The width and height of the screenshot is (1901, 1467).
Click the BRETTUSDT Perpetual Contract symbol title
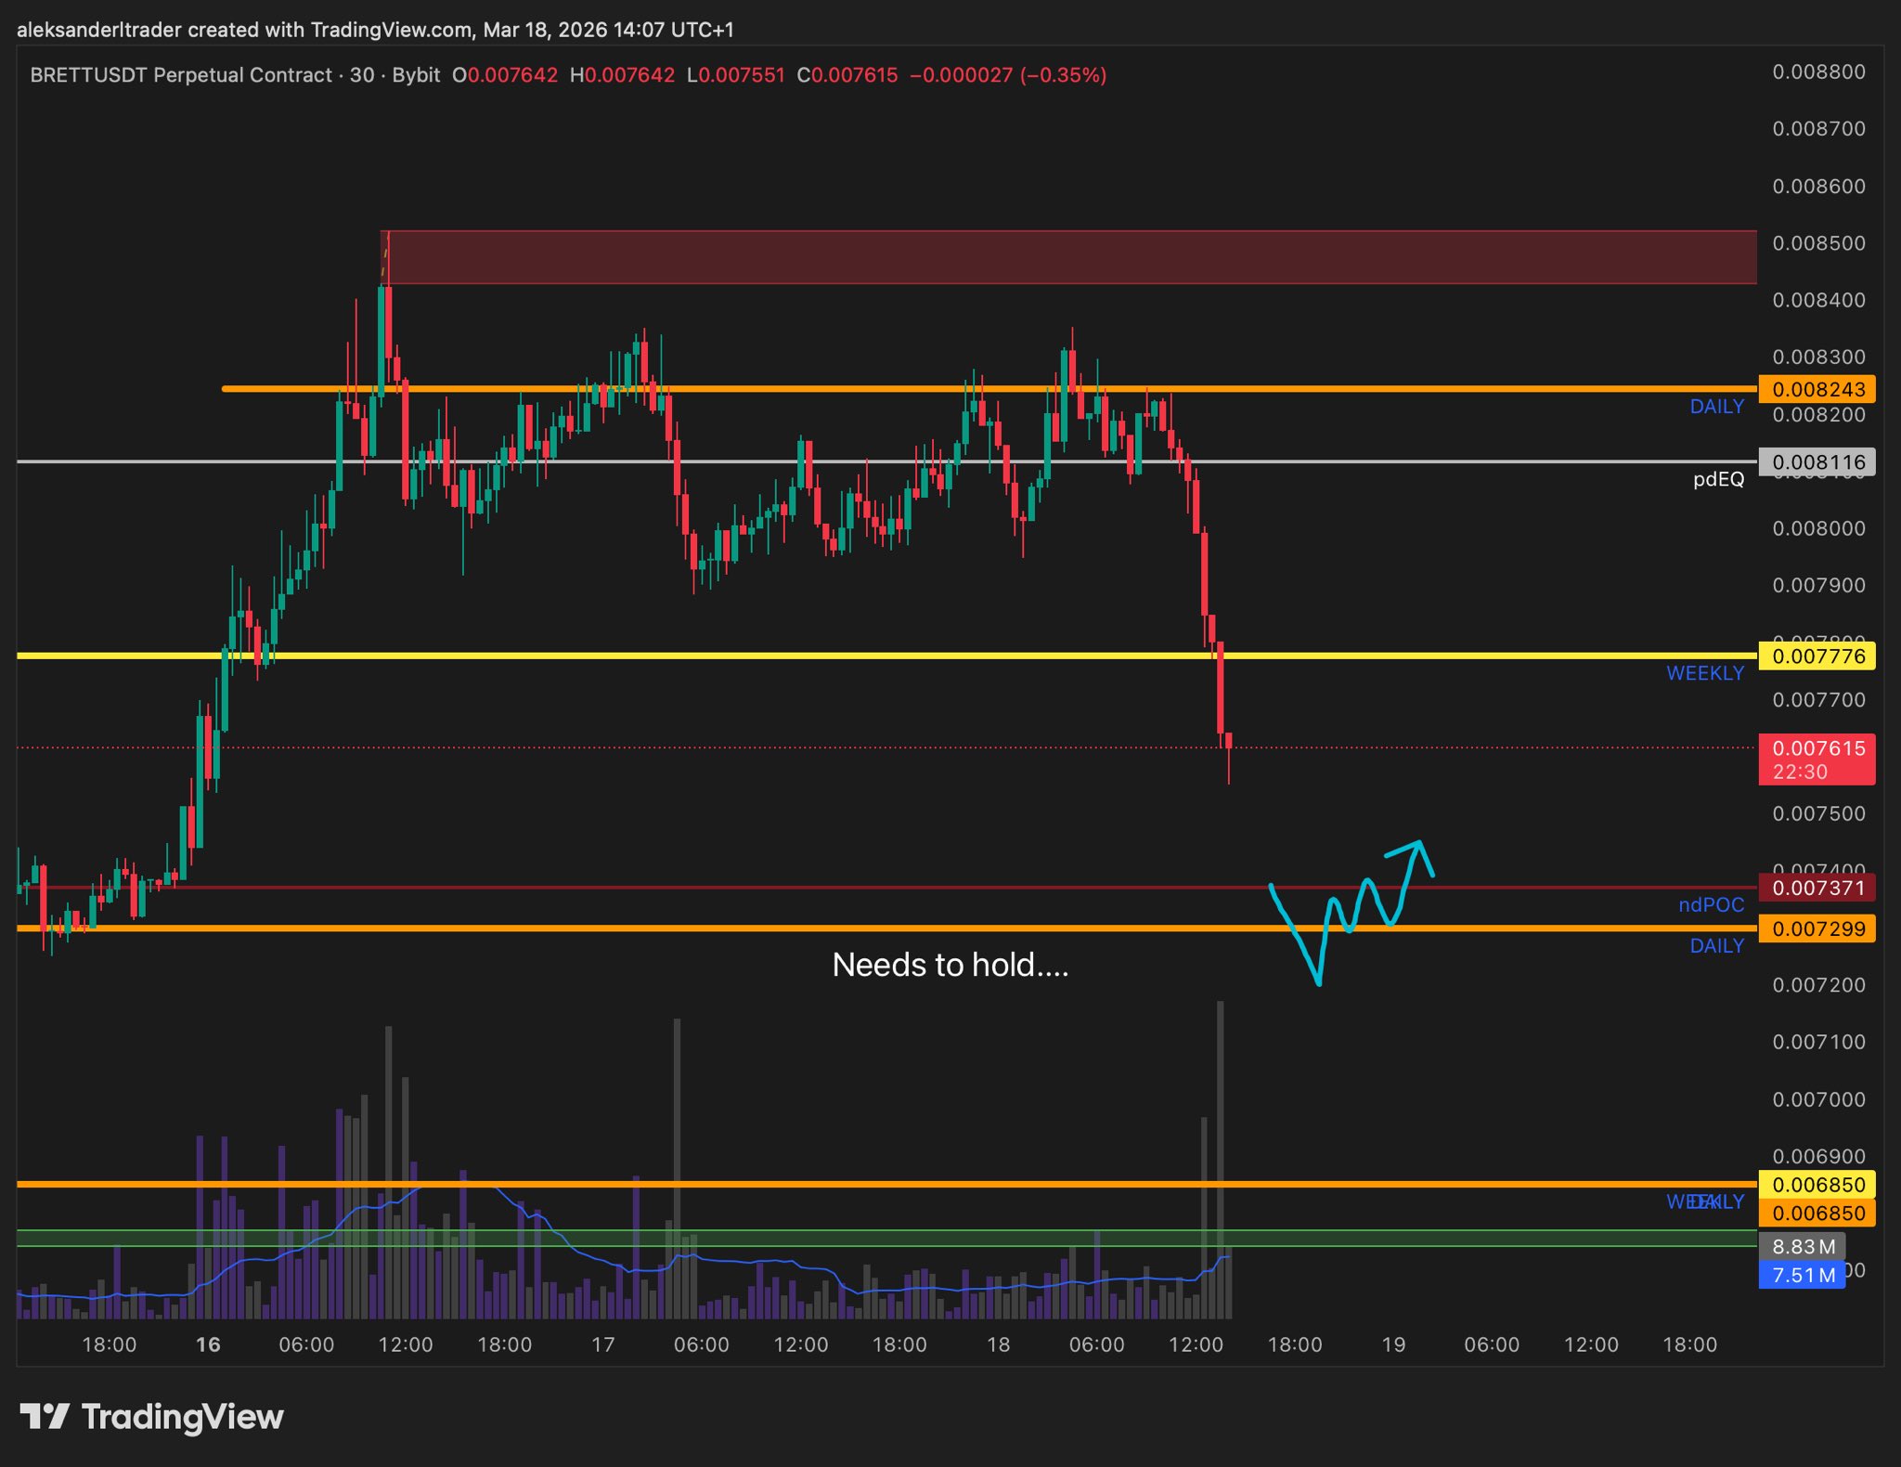point(181,75)
